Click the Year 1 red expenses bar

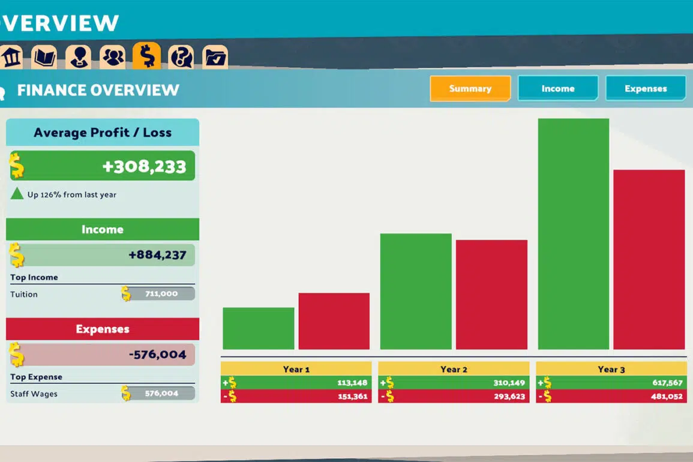(334, 321)
